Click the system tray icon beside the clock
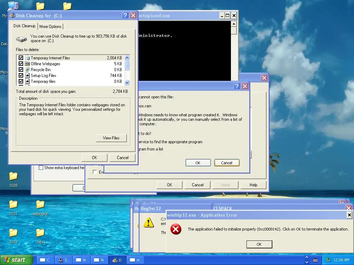This screenshot has width=354, height=265. 328,260
